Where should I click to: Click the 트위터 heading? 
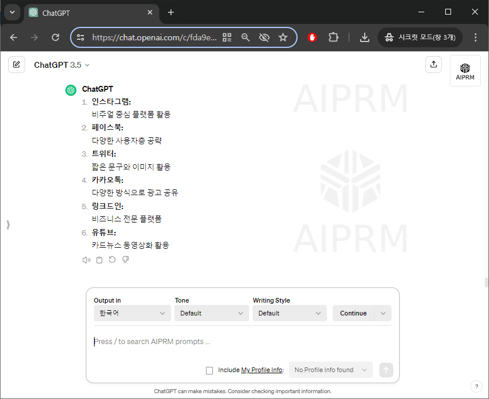[x=104, y=154]
